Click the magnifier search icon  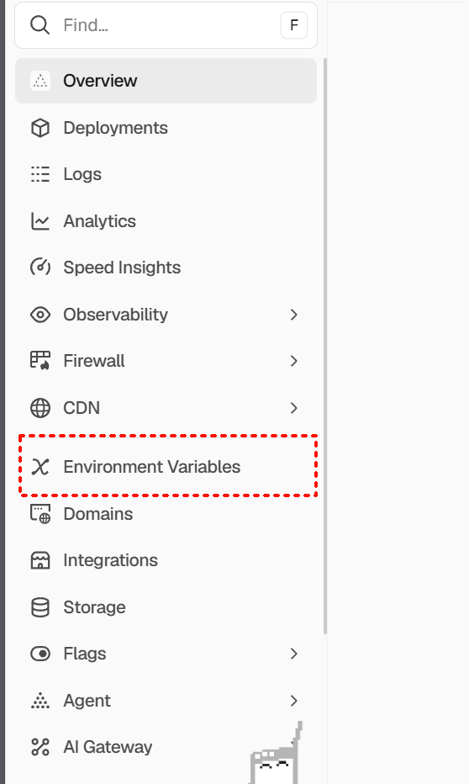pyautogui.click(x=40, y=25)
